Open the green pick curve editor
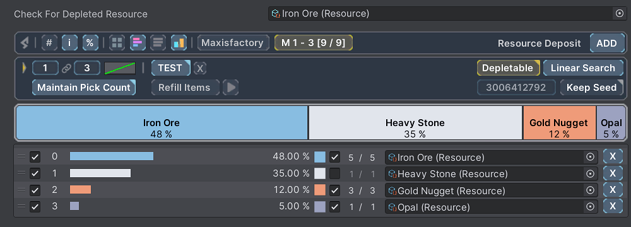 coord(120,69)
